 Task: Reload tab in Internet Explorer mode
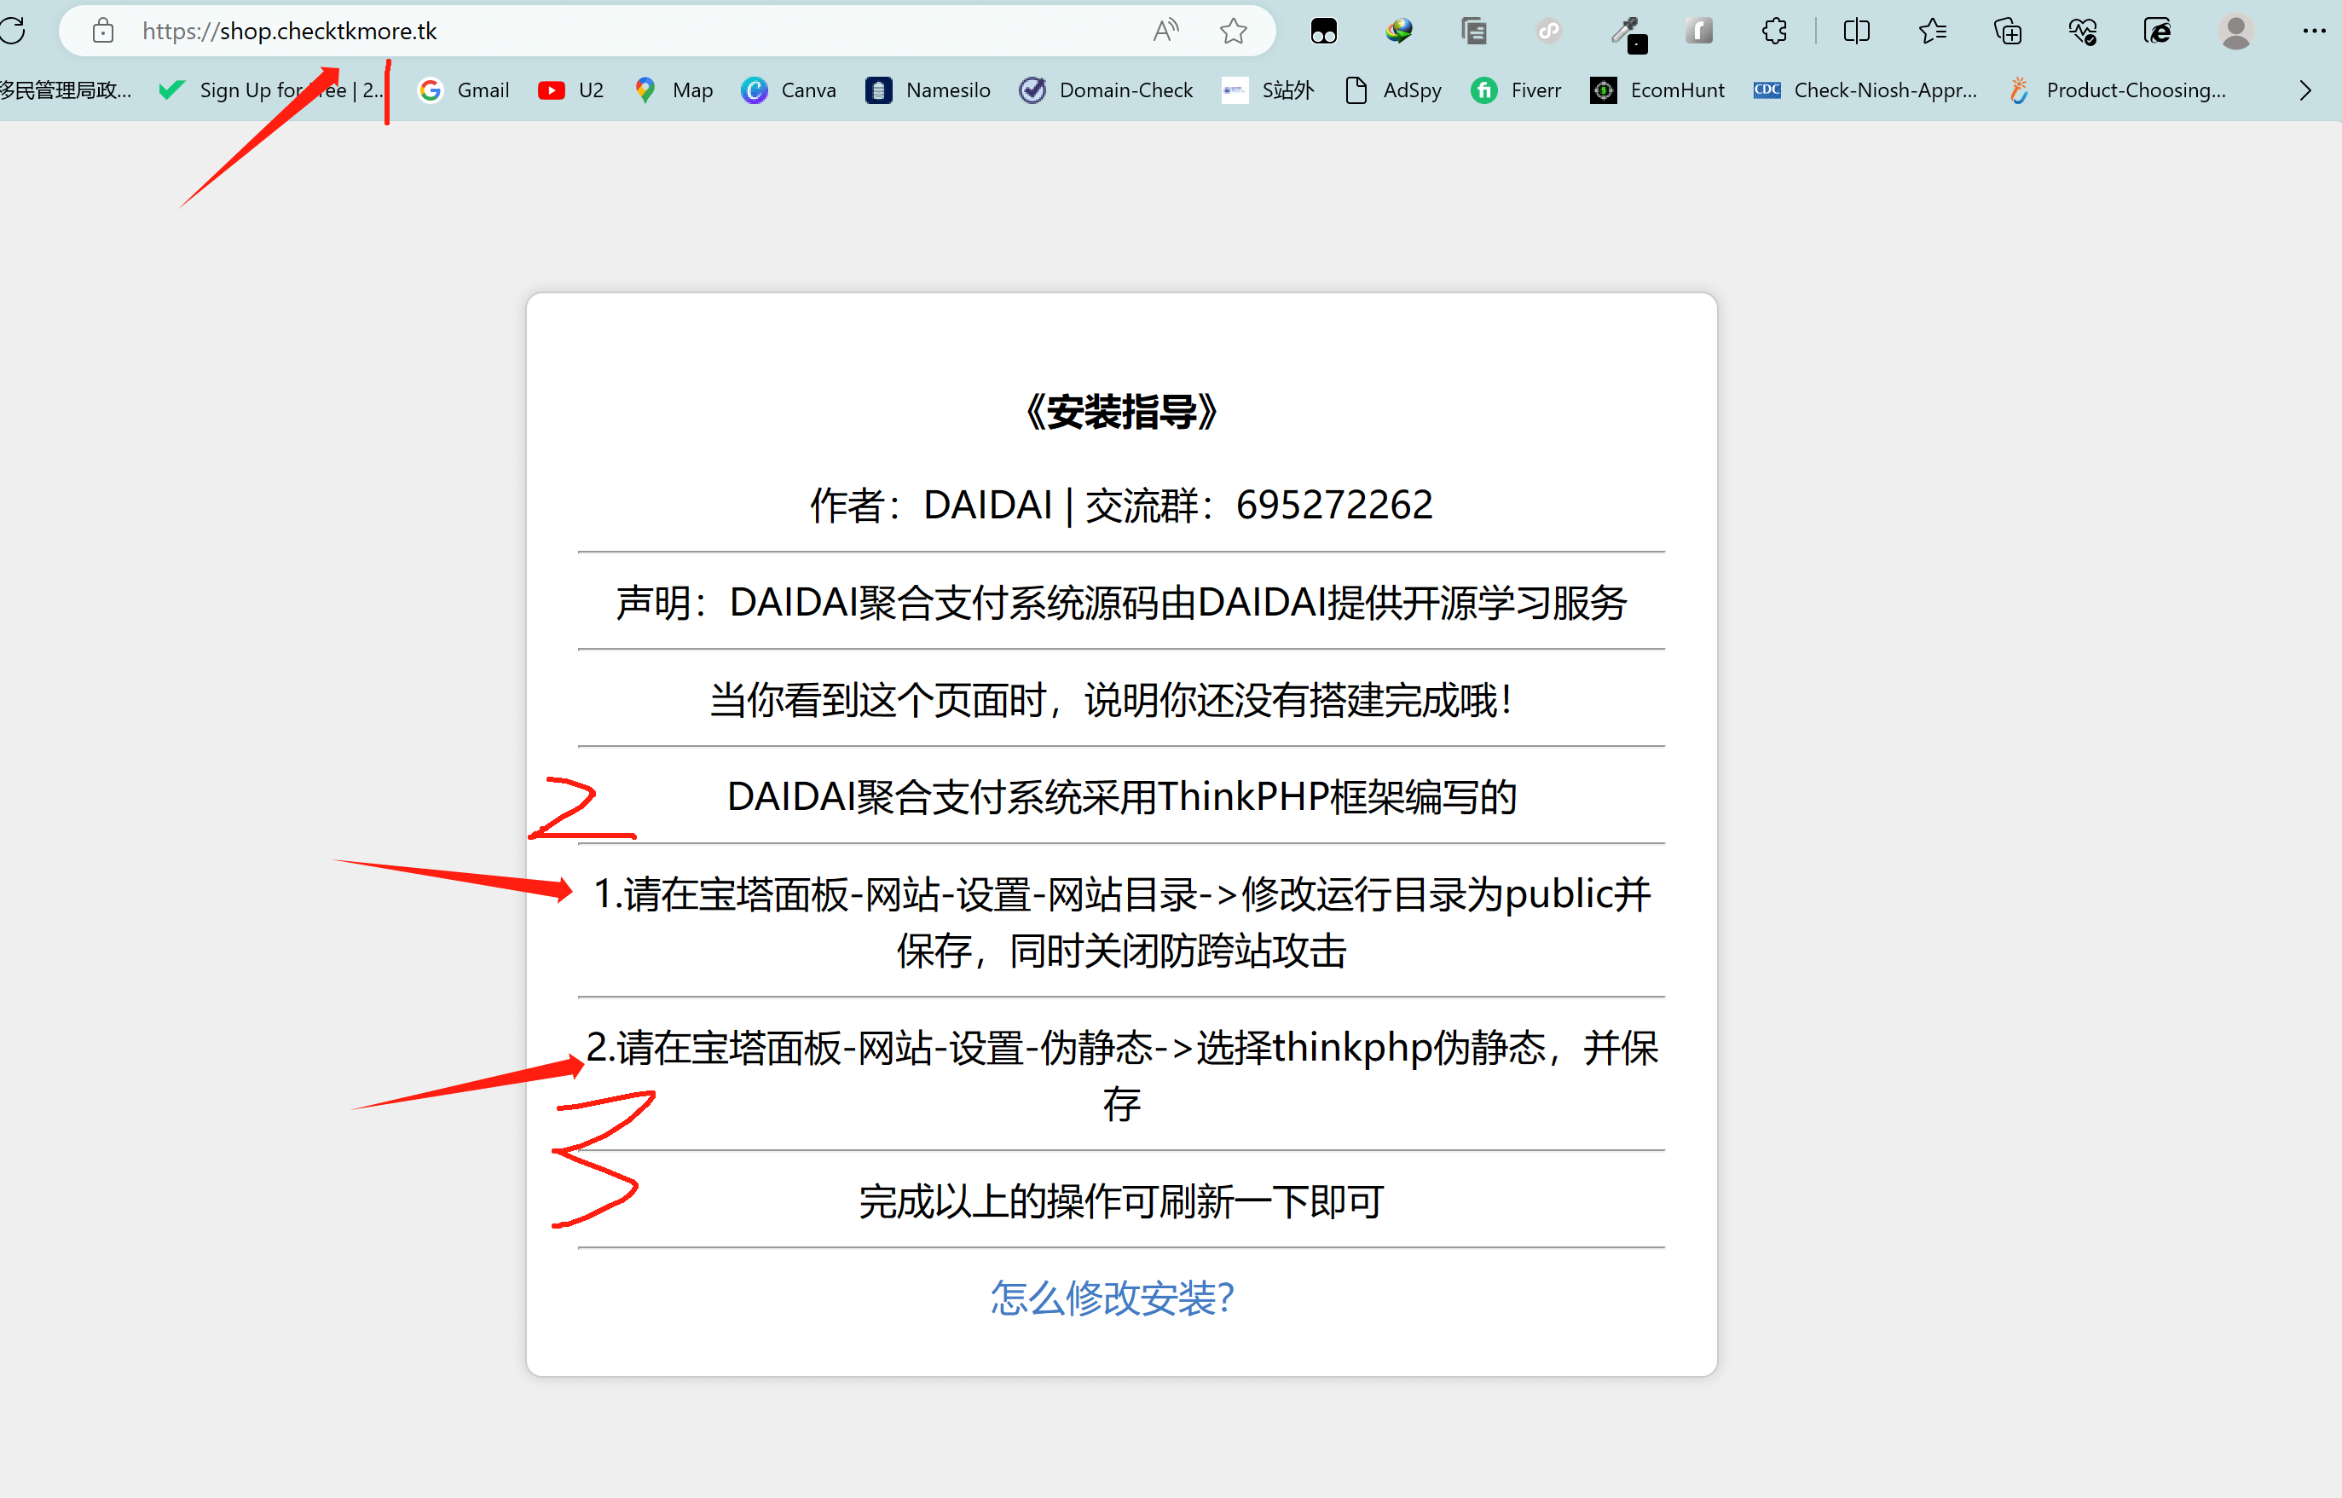(x=2157, y=32)
